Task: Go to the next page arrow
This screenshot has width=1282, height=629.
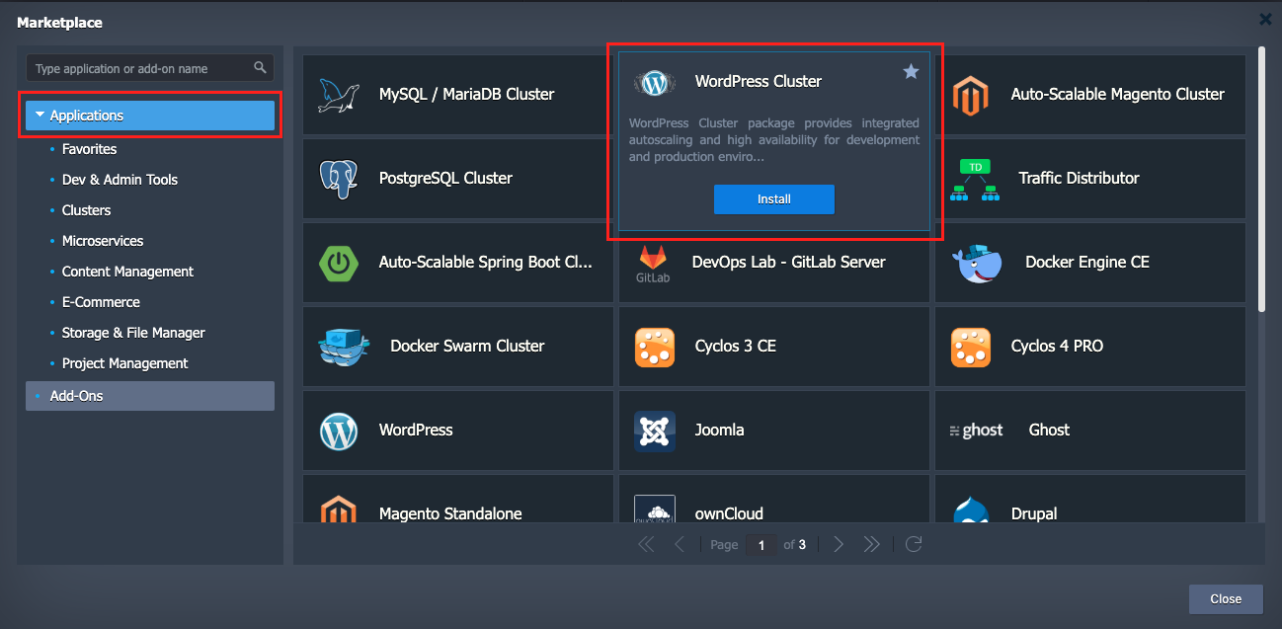Action: [x=839, y=544]
